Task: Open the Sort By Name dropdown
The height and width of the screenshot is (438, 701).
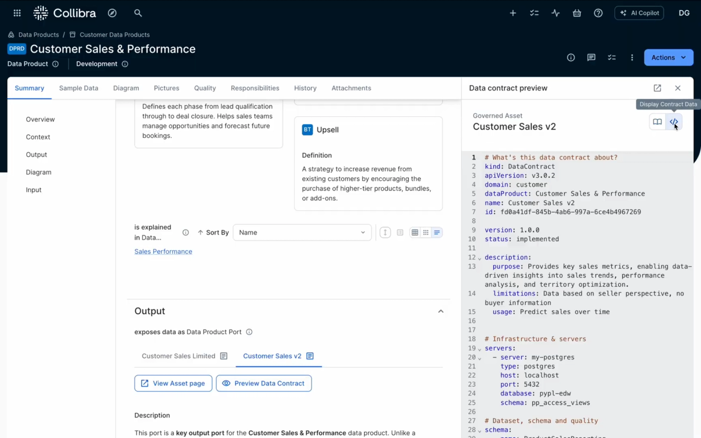Action: [302, 232]
